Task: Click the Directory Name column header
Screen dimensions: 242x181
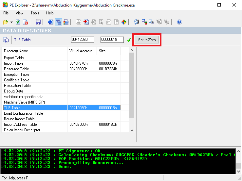Action: pos(35,51)
